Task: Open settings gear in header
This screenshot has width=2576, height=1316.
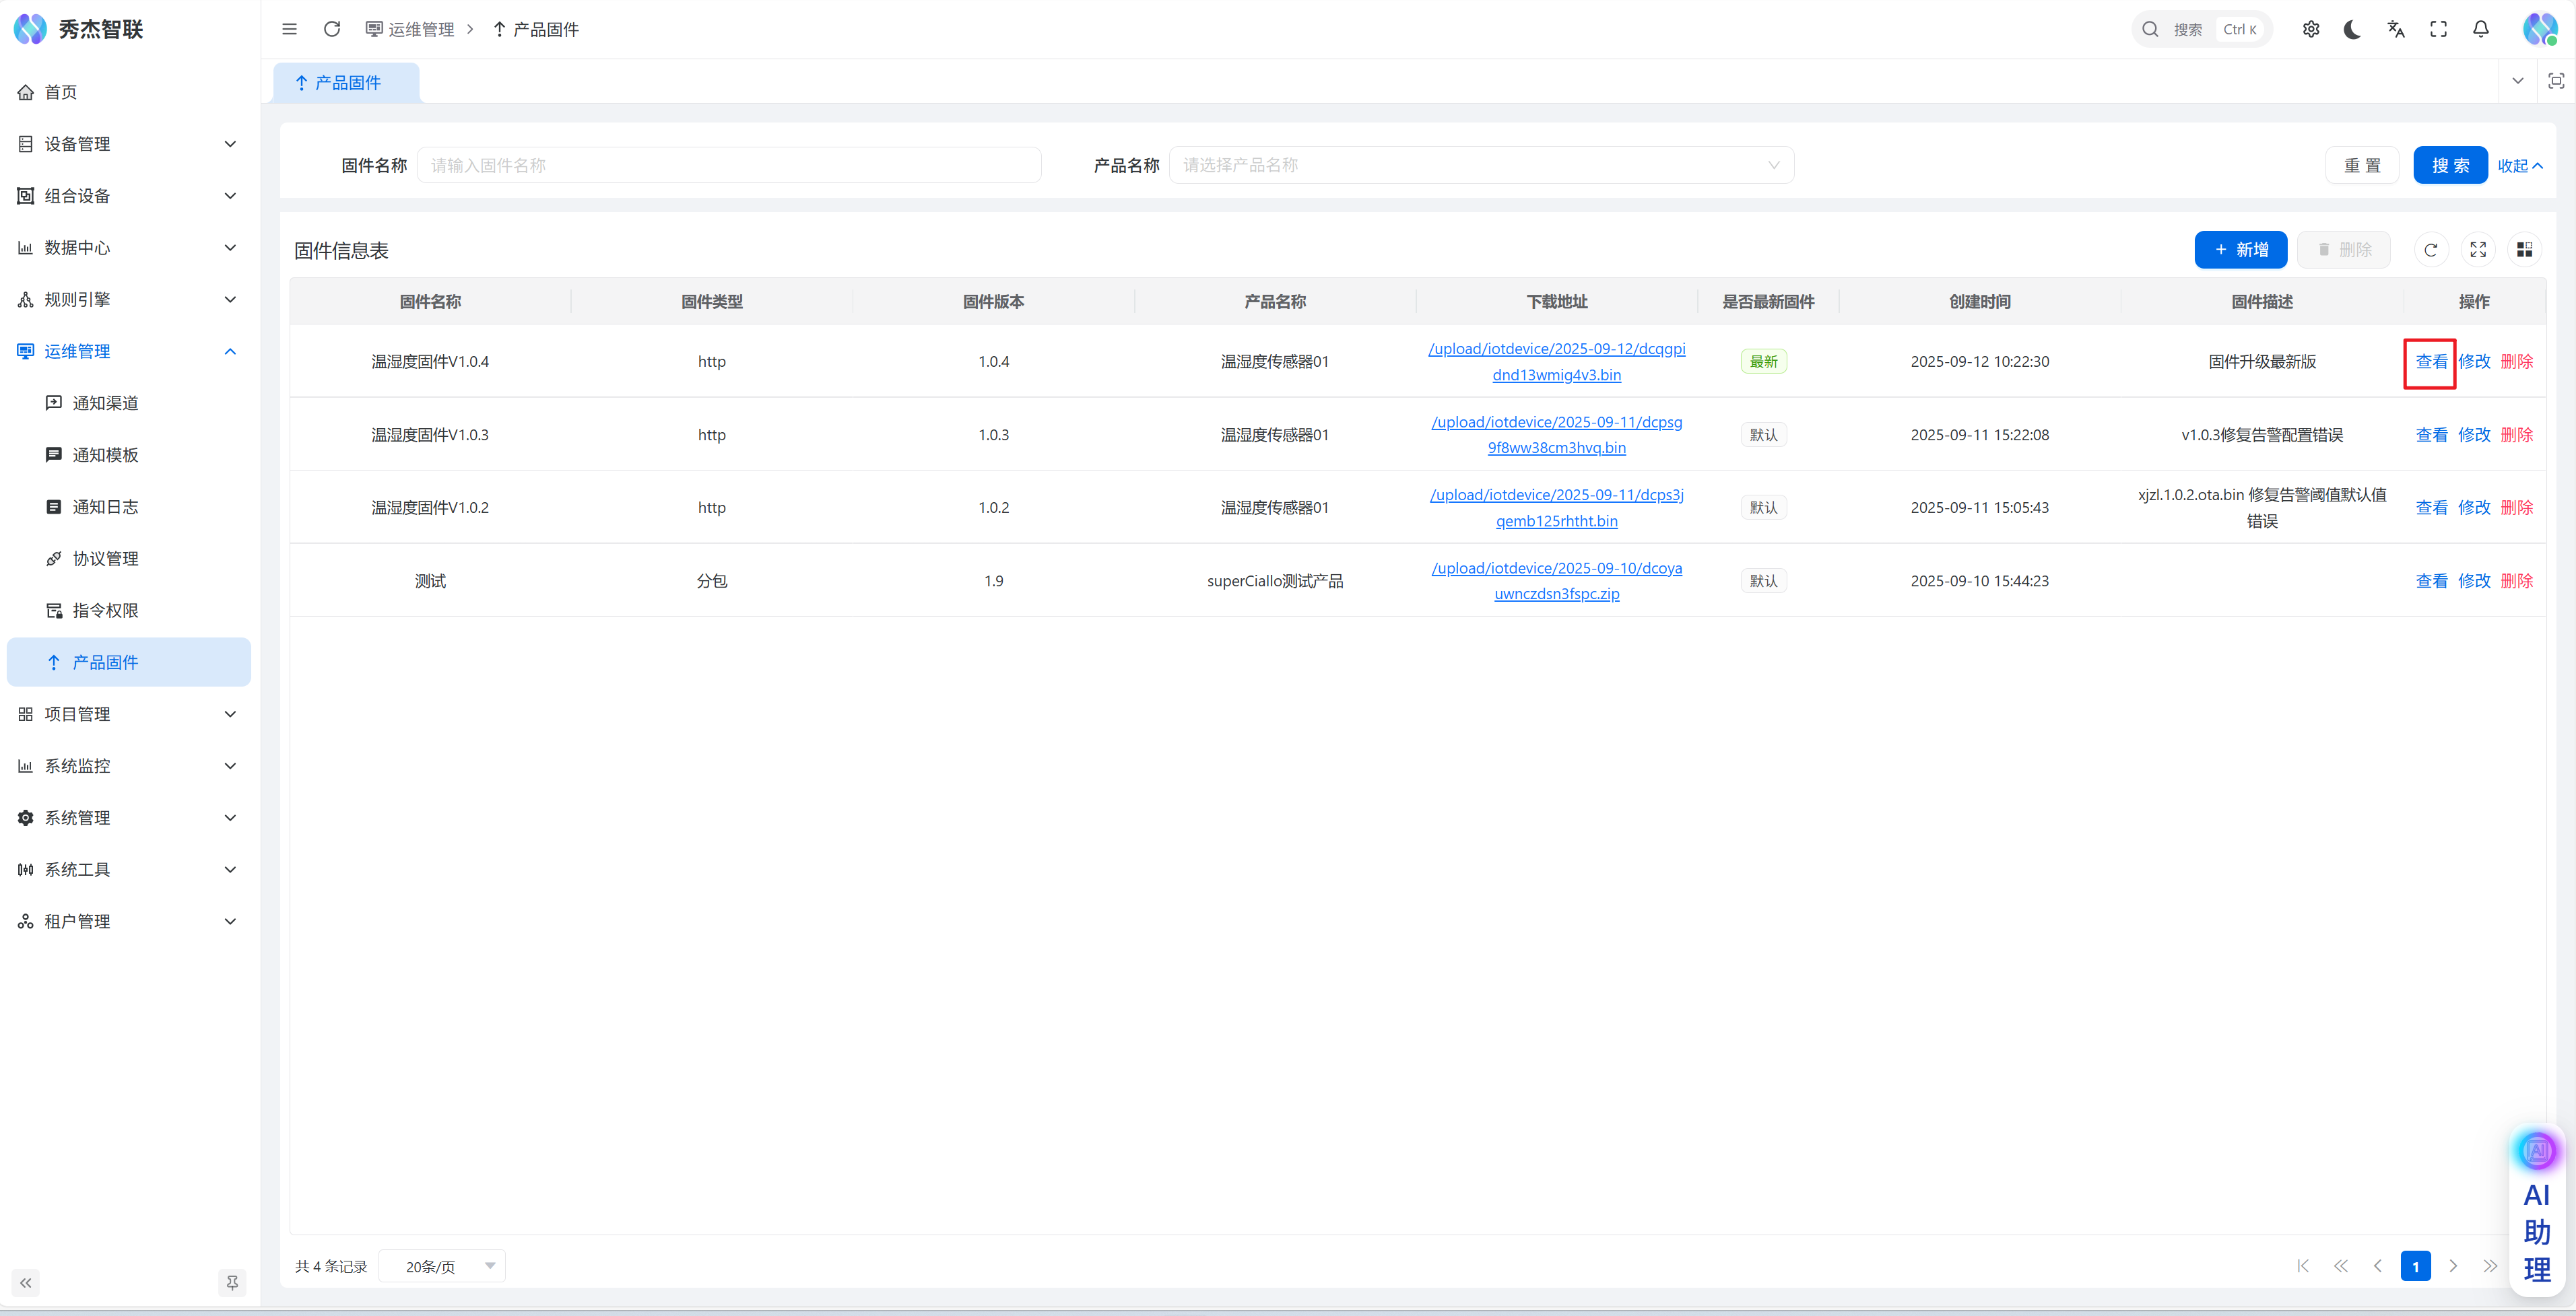Action: [2310, 29]
